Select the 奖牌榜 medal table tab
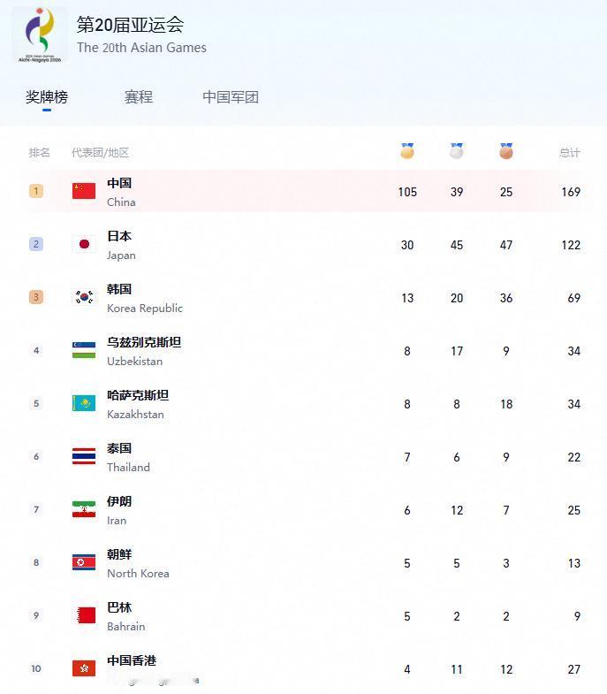The image size is (607, 694). point(47,97)
